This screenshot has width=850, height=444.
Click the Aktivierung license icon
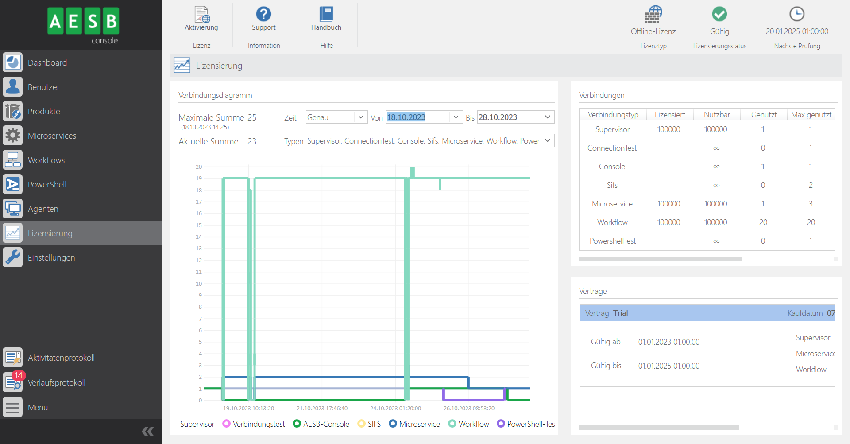pyautogui.click(x=201, y=15)
